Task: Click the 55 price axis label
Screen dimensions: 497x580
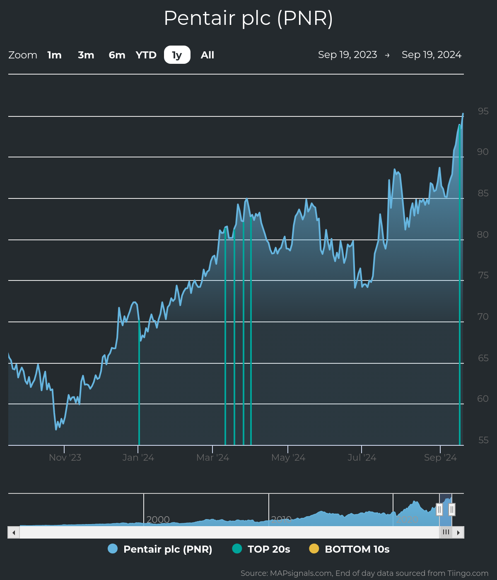Action: click(483, 440)
